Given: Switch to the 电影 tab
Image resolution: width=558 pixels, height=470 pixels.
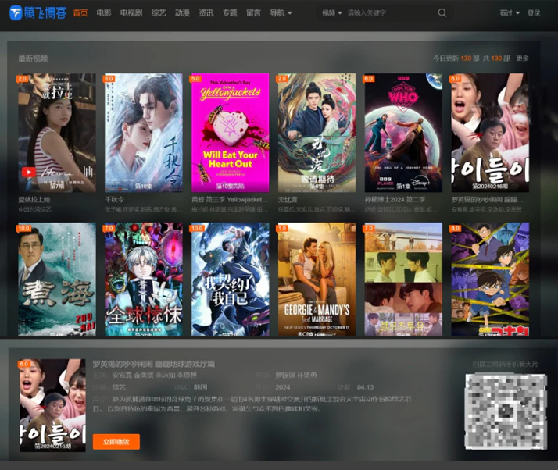Looking at the screenshot, I should coord(104,13).
